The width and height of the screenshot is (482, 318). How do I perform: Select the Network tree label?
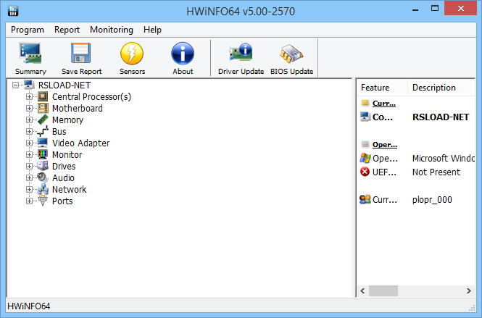coord(69,190)
